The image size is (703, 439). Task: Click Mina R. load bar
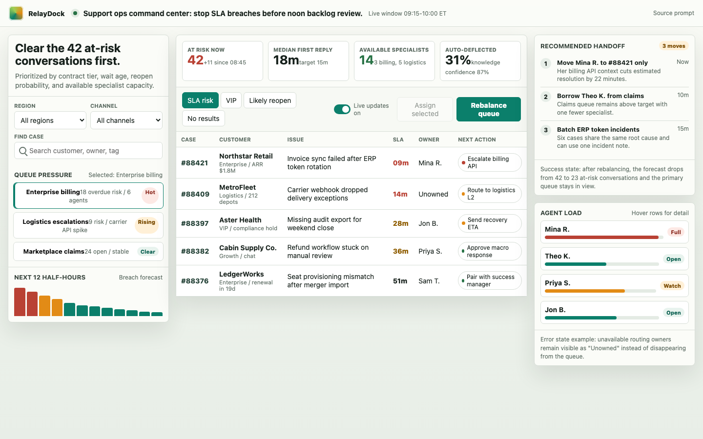point(604,238)
